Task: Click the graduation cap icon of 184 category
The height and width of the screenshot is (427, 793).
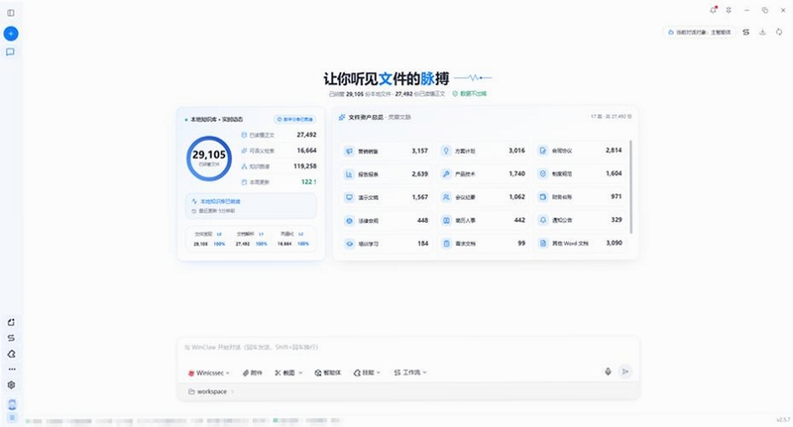Action: tap(349, 244)
